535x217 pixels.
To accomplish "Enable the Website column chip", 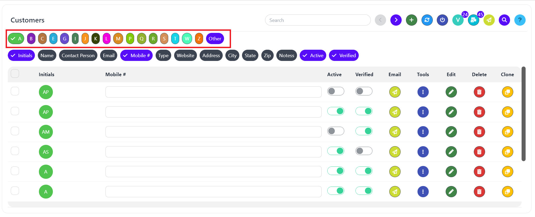I will (185, 56).
